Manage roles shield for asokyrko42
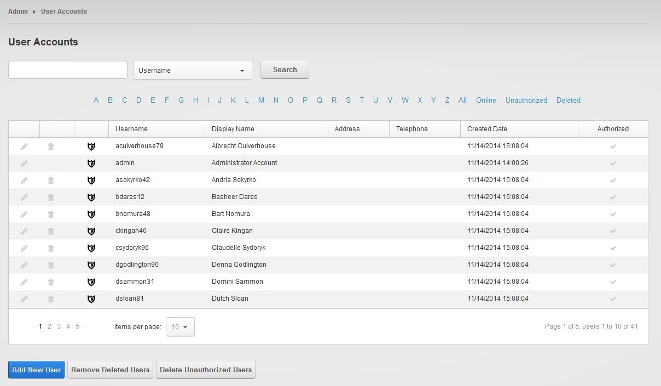 [91, 180]
